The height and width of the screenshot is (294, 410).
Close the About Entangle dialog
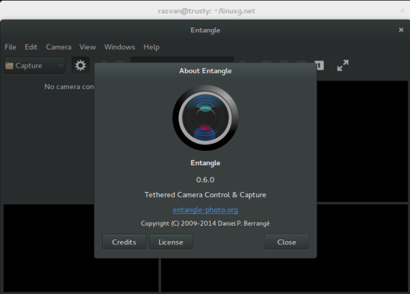tap(286, 242)
